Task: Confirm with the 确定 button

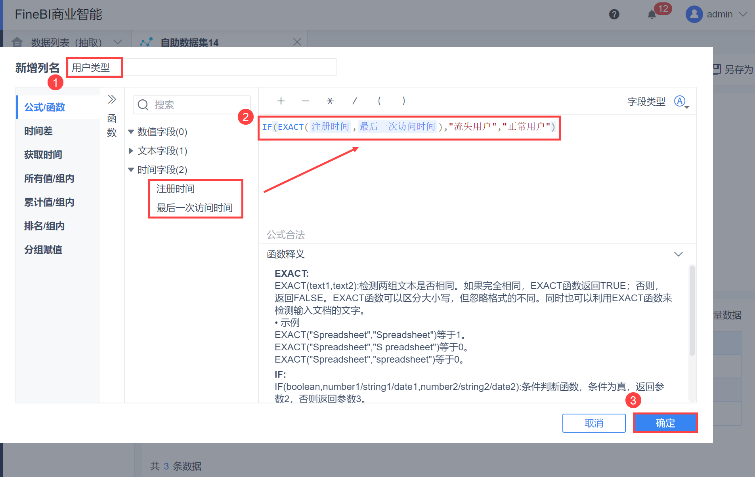Action: (665, 423)
